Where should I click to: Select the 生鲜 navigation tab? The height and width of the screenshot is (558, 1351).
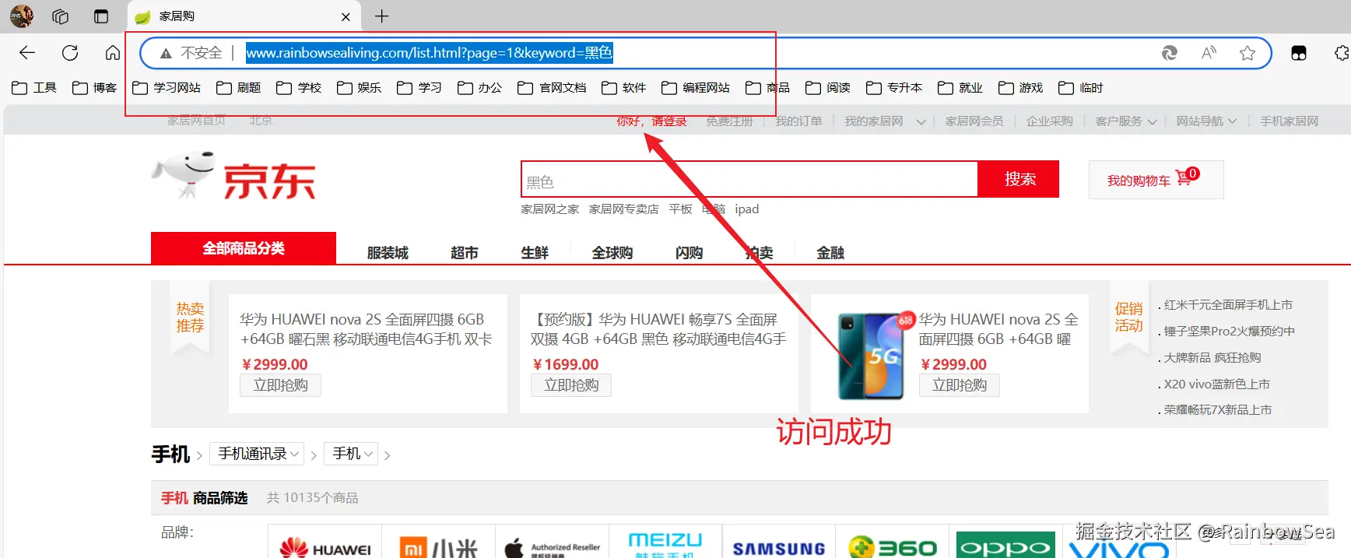[535, 253]
